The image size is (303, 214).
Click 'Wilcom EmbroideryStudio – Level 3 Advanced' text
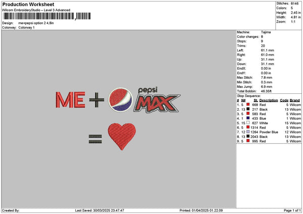click(36, 10)
